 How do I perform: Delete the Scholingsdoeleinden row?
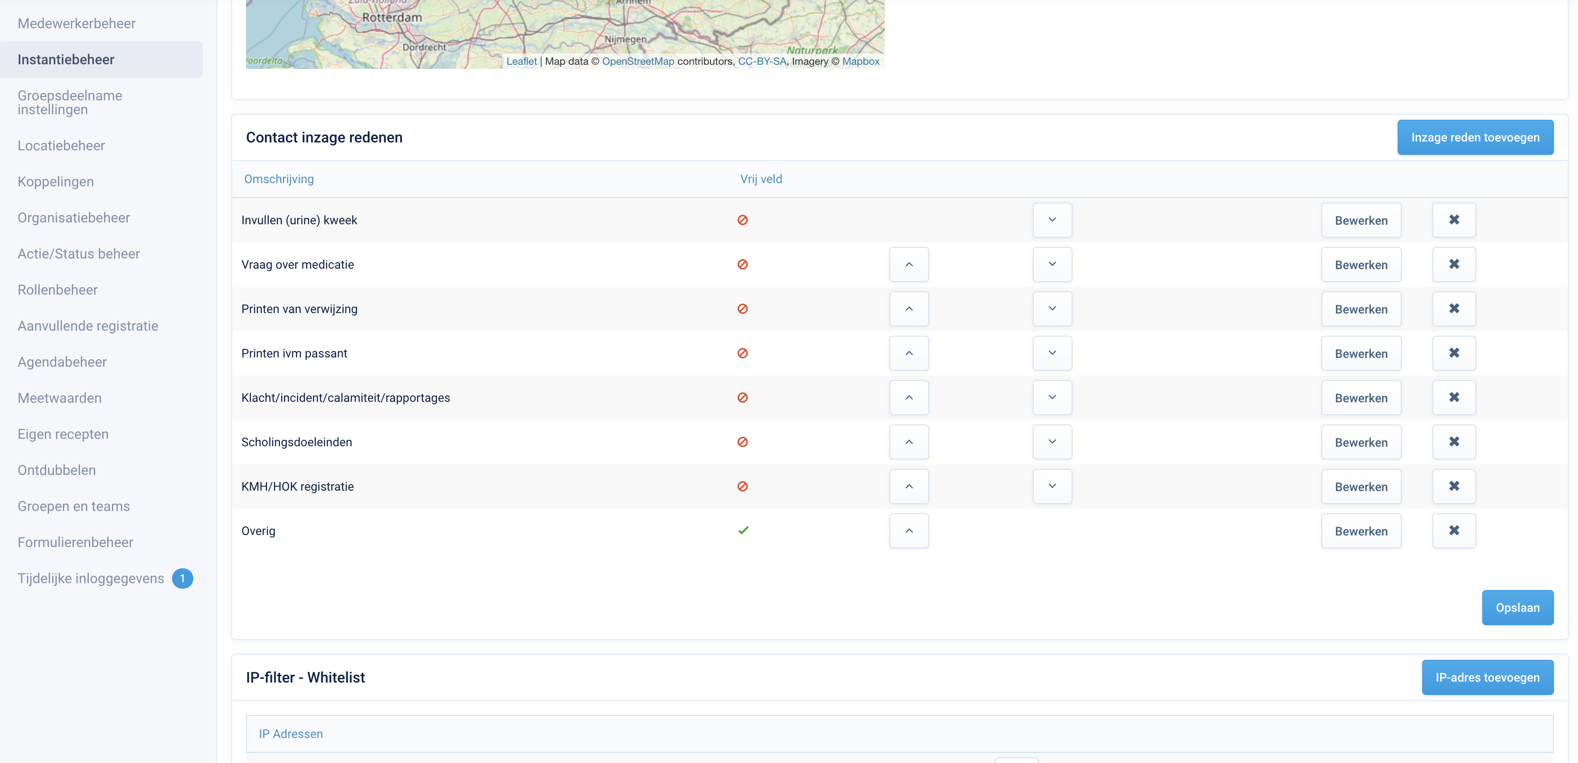pos(1454,442)
